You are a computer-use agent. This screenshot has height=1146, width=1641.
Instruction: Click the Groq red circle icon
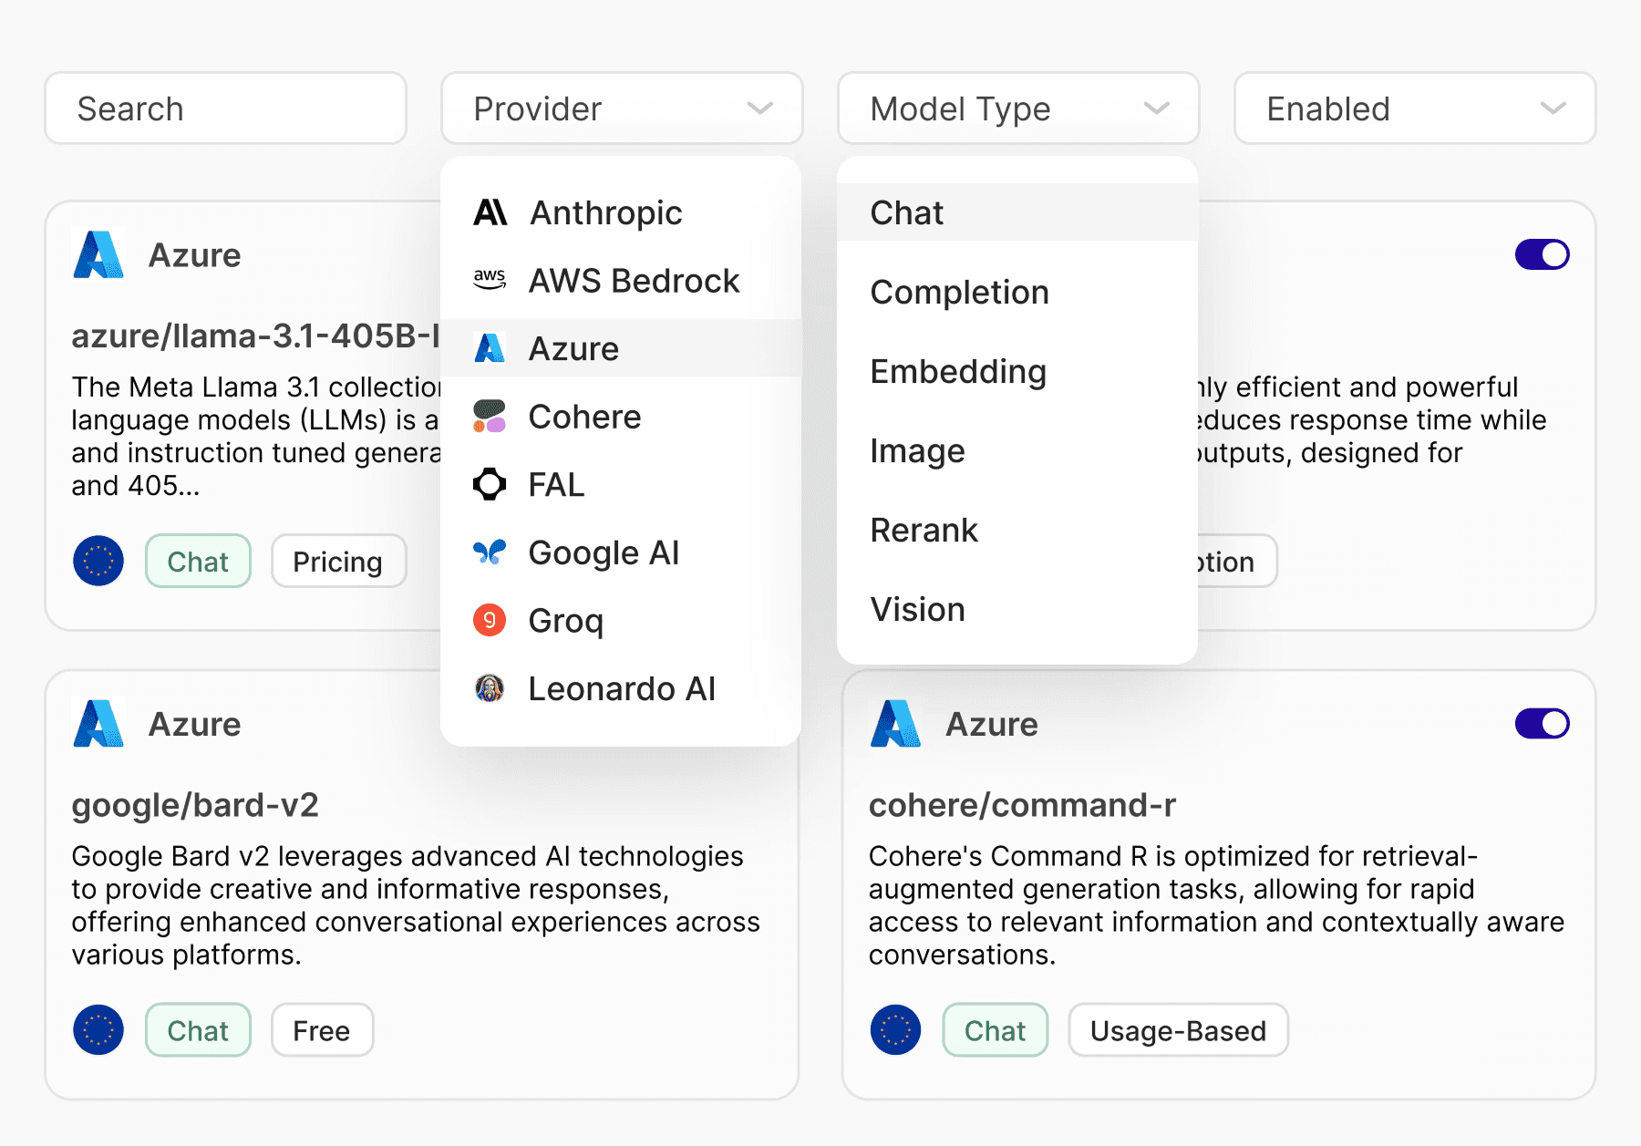pyautogui.click(x=490, y=621)
